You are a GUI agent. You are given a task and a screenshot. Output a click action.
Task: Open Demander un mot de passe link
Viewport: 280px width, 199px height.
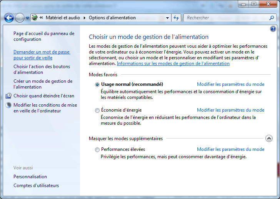point(42,55)
